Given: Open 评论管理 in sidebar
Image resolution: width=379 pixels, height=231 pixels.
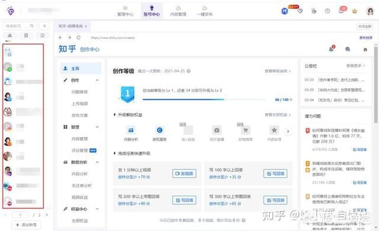Looking at the screenshot, I should [79, 151].
